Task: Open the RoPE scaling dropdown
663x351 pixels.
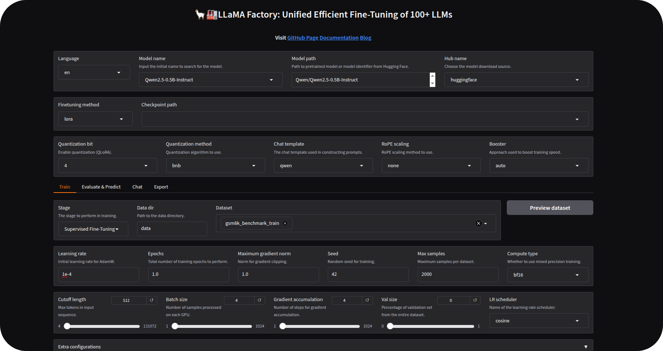Action: pos(431,165)
